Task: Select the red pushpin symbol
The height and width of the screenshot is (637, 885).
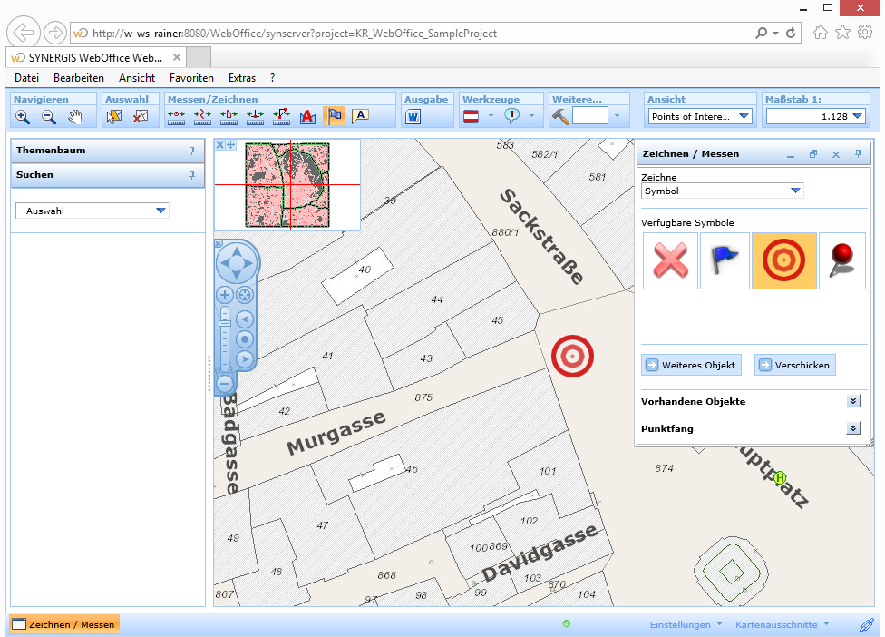Action: pyautogui.click(x=841, y=260)
